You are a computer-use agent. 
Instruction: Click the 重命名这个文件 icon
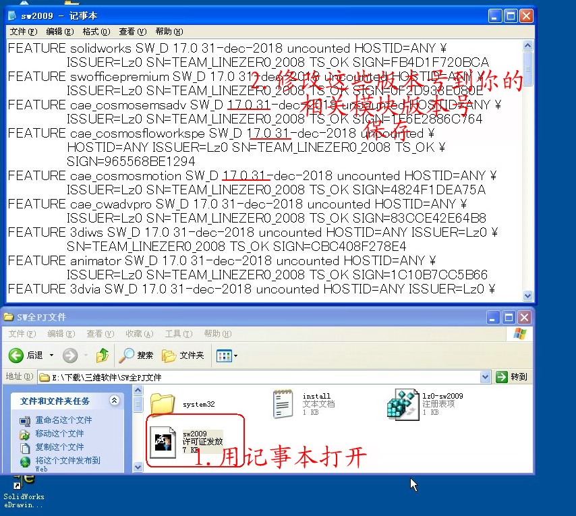click(x=25, y=421)
